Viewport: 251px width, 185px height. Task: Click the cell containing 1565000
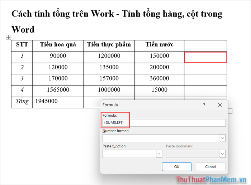(x=58, y=91)
